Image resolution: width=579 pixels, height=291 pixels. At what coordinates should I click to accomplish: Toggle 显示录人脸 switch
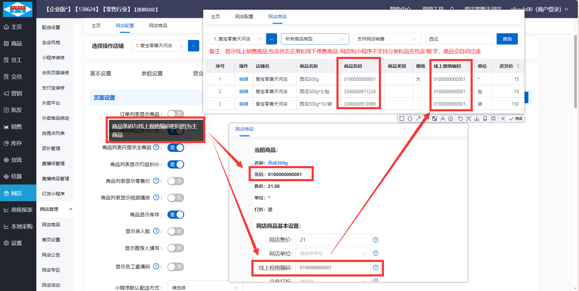(x=176, y=231)
